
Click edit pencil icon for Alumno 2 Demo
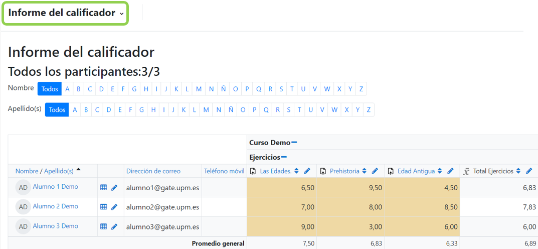[x=114, y=207]
